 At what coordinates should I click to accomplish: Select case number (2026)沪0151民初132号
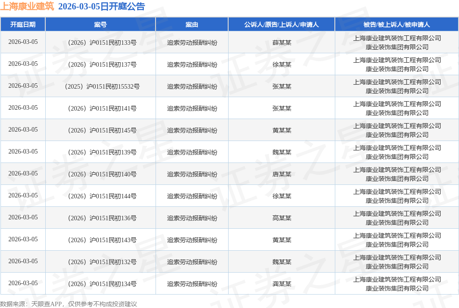(102, 262)
